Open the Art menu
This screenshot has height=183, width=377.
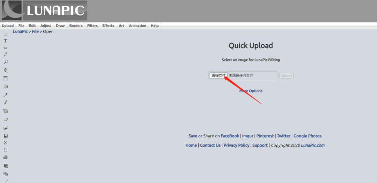tap(122, 26)
